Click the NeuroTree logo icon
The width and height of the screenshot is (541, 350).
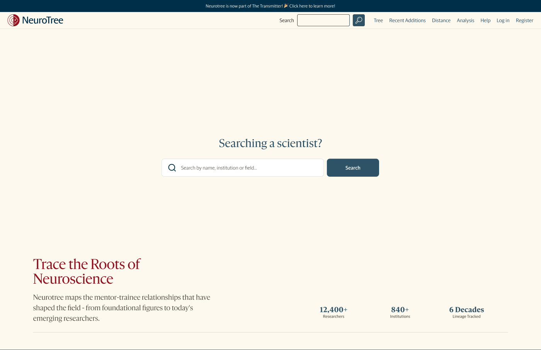point(14,20)
